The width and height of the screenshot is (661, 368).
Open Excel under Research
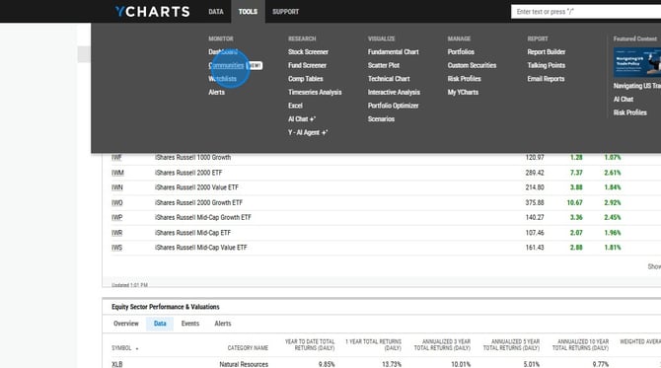[295, 106]
